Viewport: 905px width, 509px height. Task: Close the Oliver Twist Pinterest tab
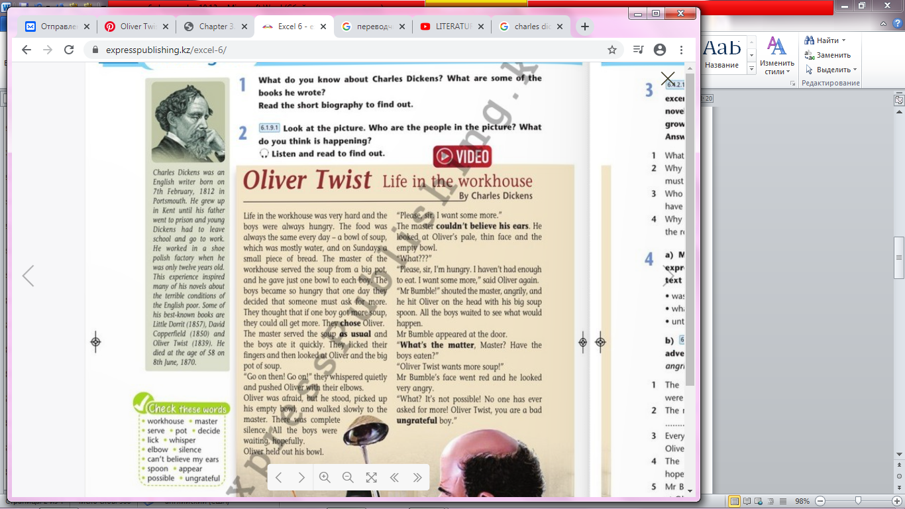(166, 27)
